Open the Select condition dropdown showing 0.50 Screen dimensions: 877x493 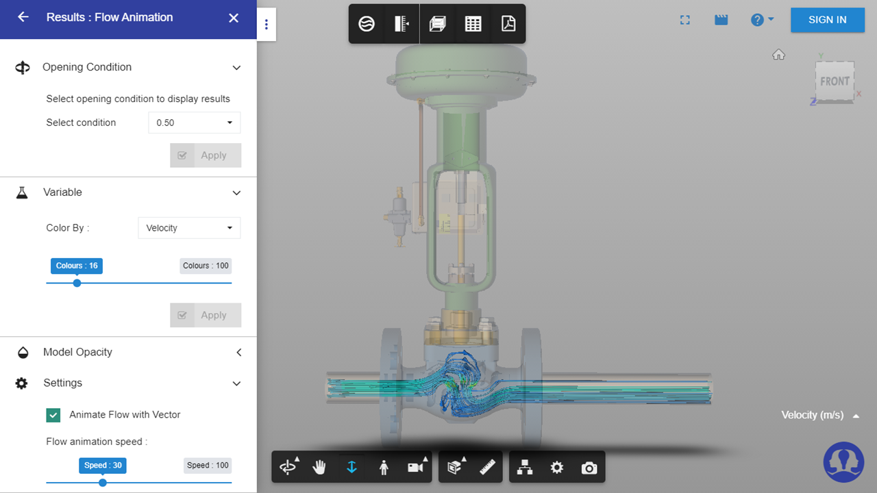194,123
